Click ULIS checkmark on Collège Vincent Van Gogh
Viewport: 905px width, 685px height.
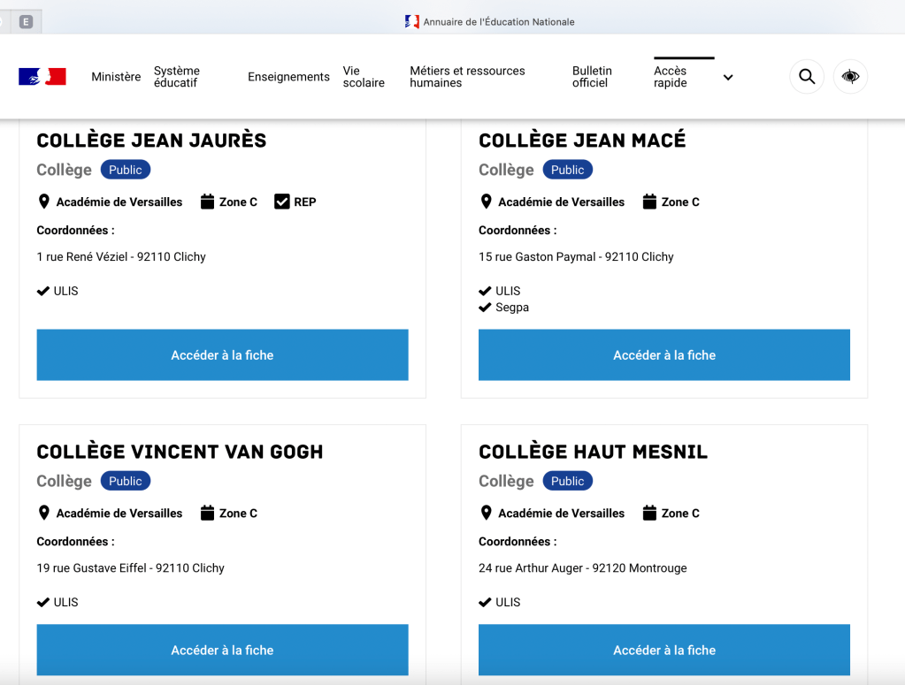coord(42,602)
